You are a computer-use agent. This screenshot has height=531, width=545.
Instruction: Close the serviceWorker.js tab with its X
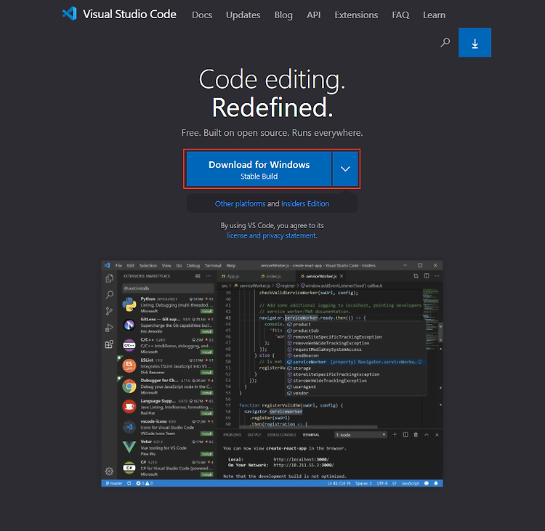tap(342, 276)
